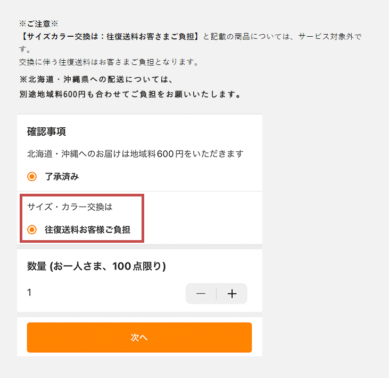Click the 別途地域料600円も合わせて notice line
Screen dimensions: 389x378
click(x=131, y=95)
